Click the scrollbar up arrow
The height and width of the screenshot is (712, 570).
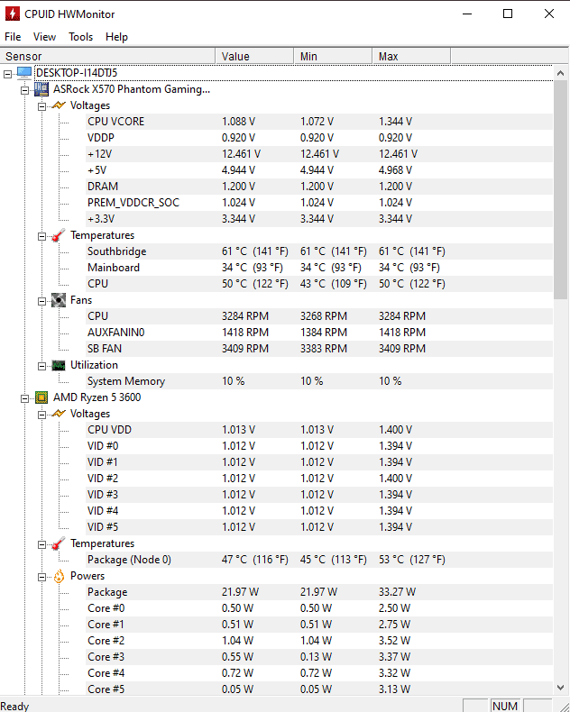[x=560, y=73]
